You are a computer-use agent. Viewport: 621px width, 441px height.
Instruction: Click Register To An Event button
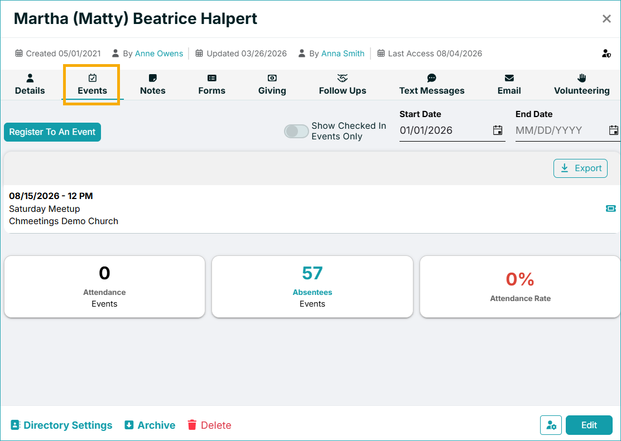click(x=52, y=132)
